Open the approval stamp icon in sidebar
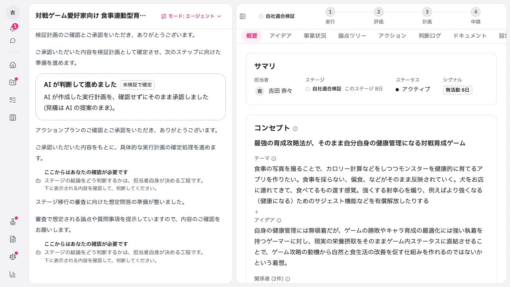Image resolution: width=510 pixels, height=287 pixels. (13, 222)
